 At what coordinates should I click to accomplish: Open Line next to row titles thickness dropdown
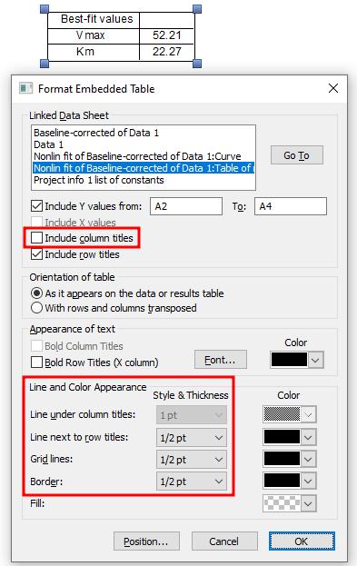(192, 438)
